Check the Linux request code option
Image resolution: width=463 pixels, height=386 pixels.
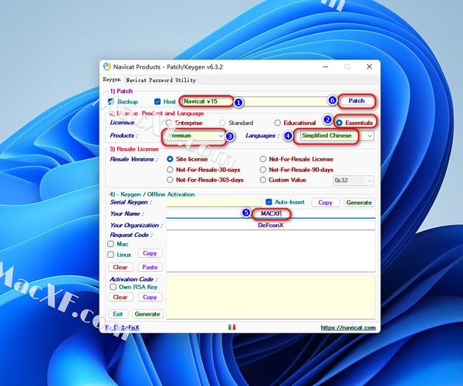pos(110,254)
